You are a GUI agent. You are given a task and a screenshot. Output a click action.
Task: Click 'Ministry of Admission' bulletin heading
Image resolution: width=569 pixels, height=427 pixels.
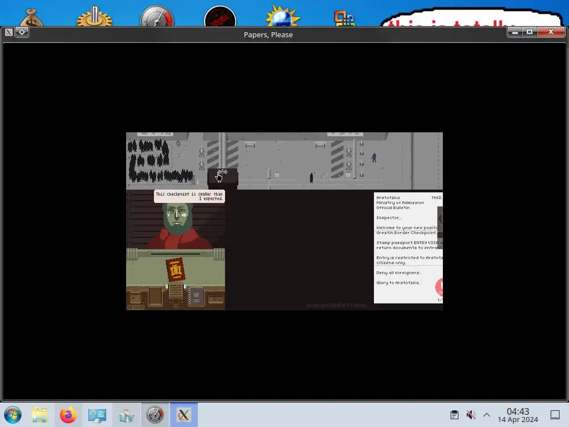pos(400,202)
